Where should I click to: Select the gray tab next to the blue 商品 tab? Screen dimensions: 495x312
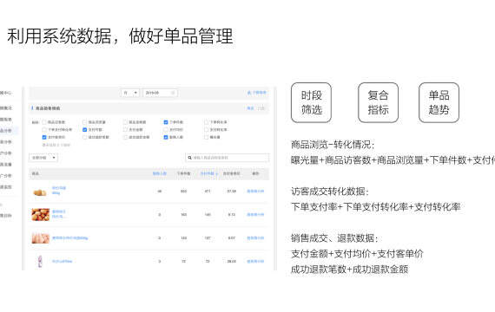tap(261, 108)
